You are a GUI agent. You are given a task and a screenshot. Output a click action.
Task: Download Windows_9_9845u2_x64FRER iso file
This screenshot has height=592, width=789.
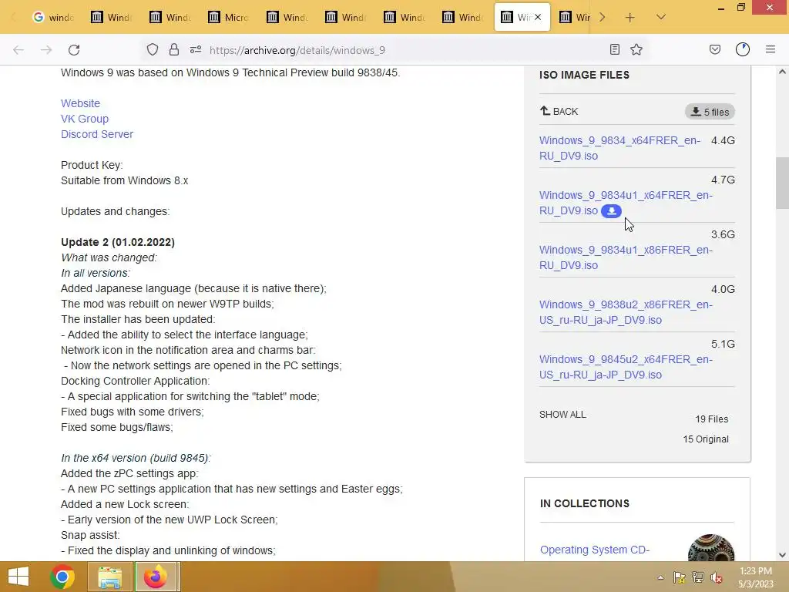point(626,367)
